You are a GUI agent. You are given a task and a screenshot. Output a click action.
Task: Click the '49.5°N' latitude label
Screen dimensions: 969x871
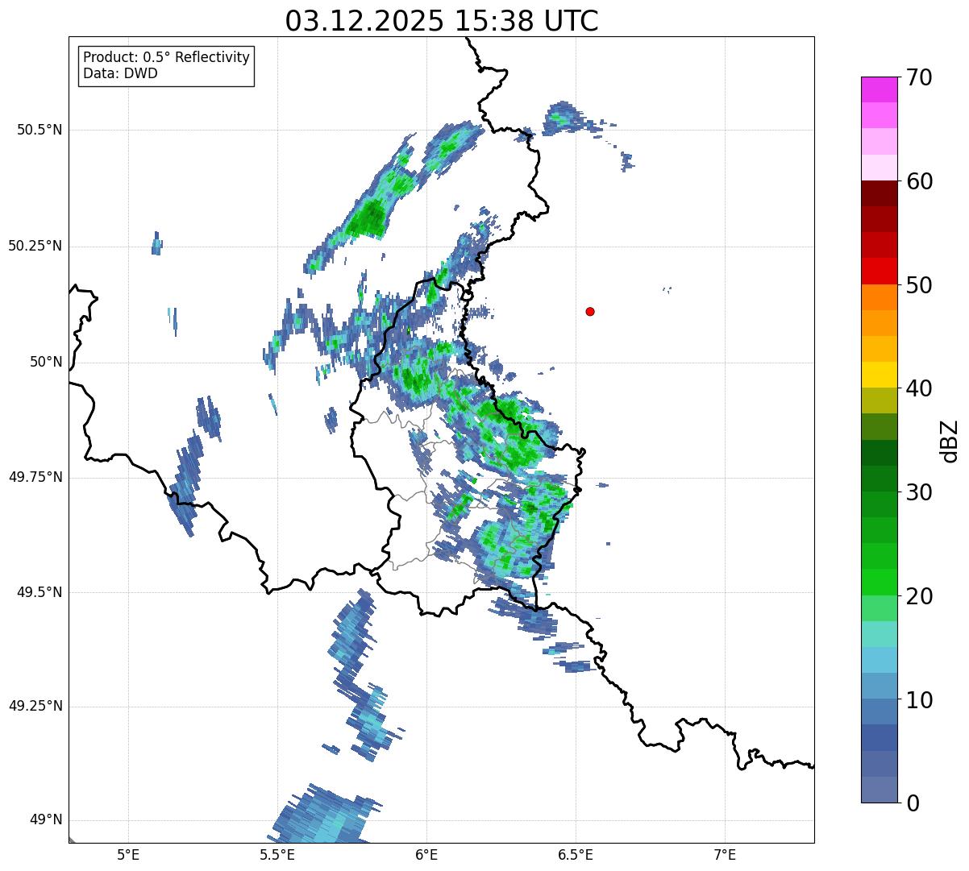point(40,592)
